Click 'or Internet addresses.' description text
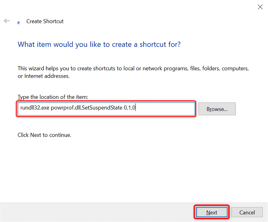268x222 pixels. pyautogui.click(x=44, y=76)
